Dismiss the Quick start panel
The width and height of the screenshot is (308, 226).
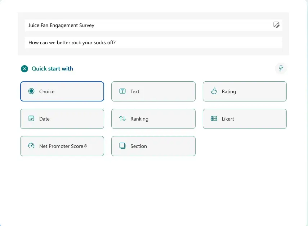point(24,68)
